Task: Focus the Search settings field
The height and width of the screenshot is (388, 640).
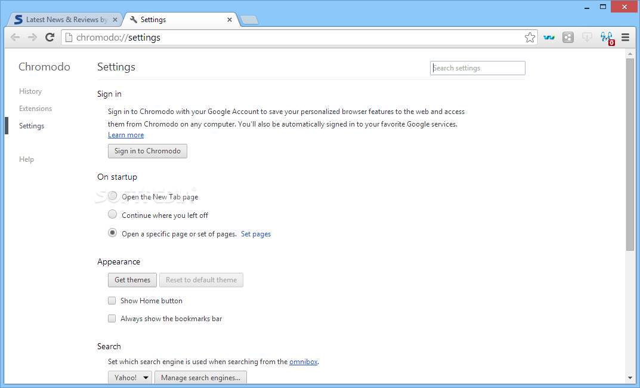Action: (x=478, y=68)
